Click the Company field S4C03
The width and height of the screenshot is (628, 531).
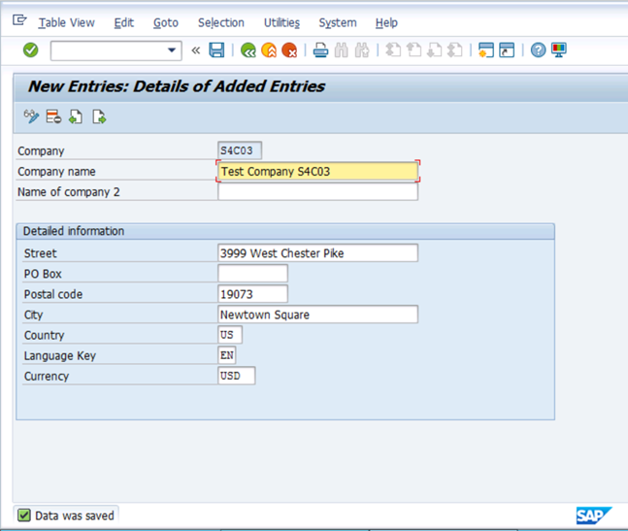pyautogui.click(x=240, y=150)
